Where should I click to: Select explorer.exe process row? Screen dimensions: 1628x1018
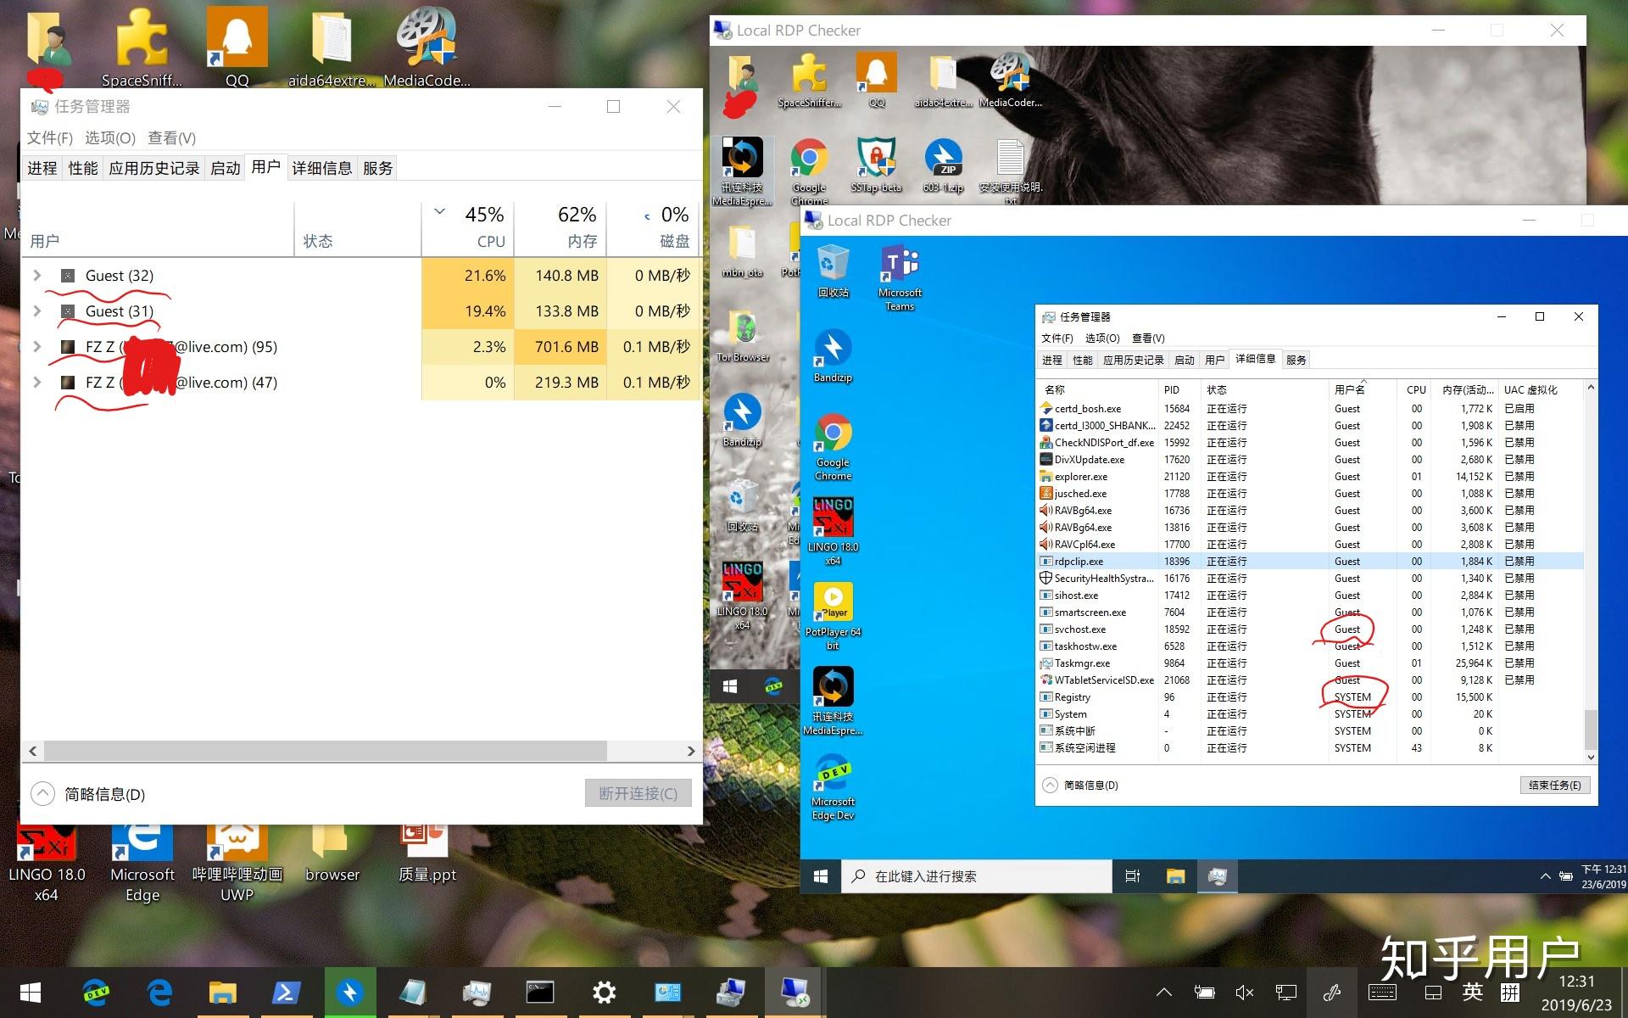(1311, 477)
